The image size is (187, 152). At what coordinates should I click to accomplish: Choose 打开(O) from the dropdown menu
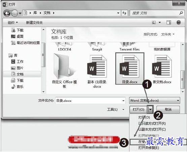144,117
